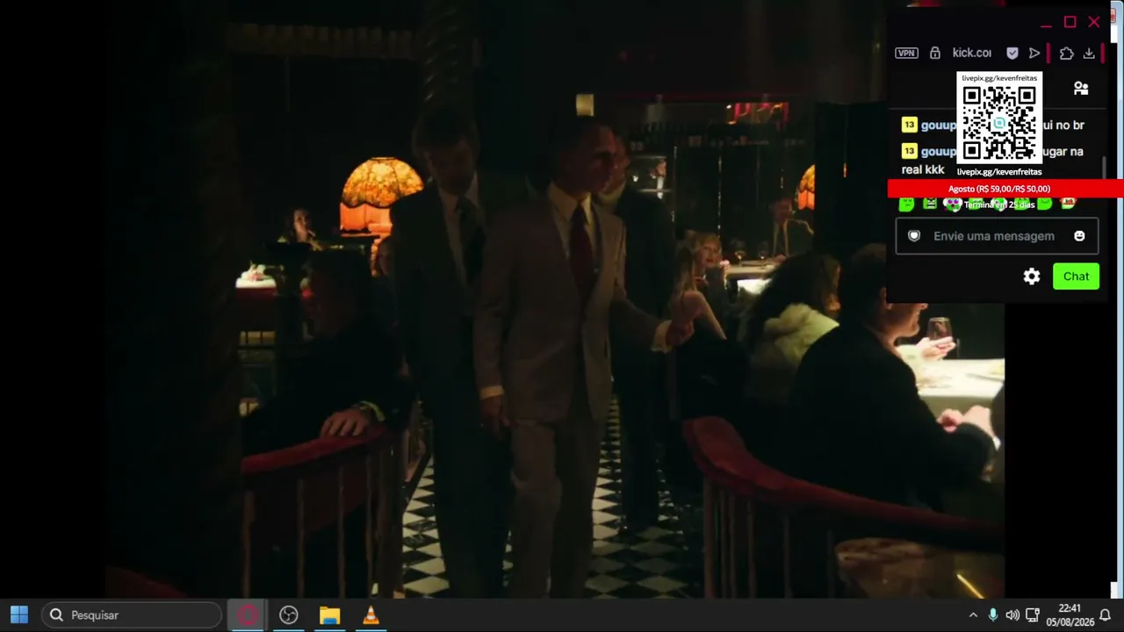Close the browser window

tap(1094, 22)
